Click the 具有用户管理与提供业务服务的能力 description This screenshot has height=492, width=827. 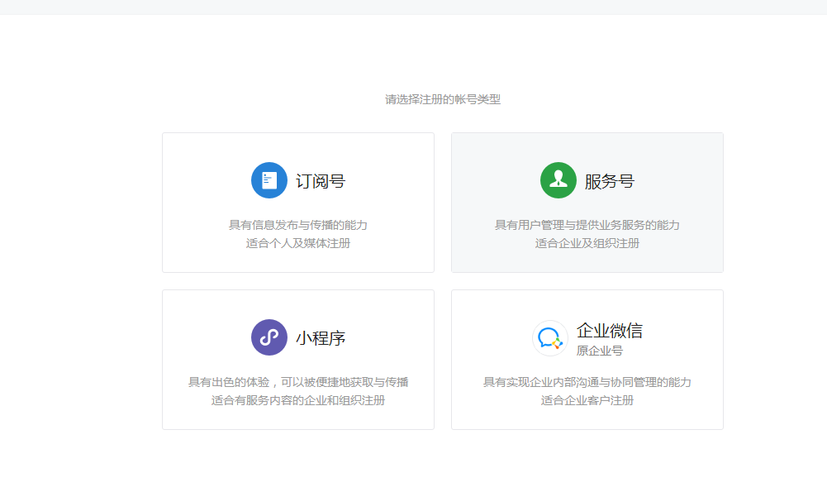[x=587, y=225]
